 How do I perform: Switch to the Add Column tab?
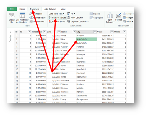coord(50,9)
